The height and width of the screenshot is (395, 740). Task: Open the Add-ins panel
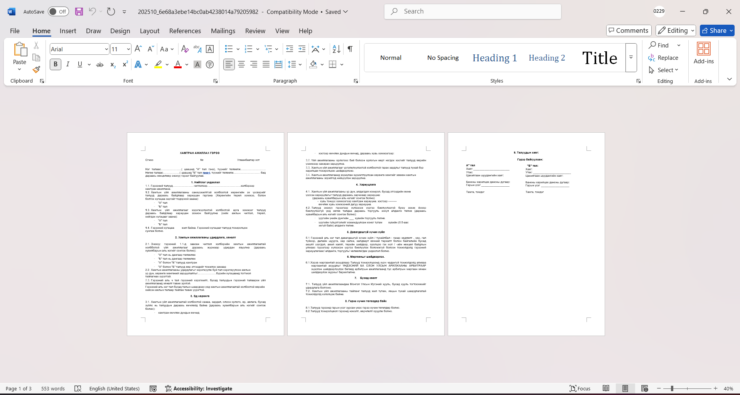[x=703, y=54]
